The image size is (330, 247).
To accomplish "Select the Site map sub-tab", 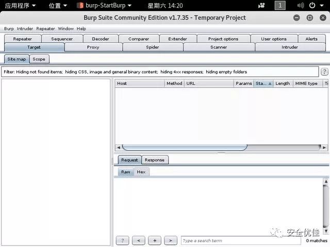I will click(16, 59).
